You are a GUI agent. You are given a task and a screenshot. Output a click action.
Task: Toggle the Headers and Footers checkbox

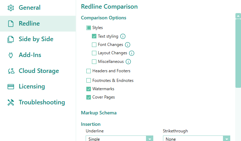click(88, 71)
